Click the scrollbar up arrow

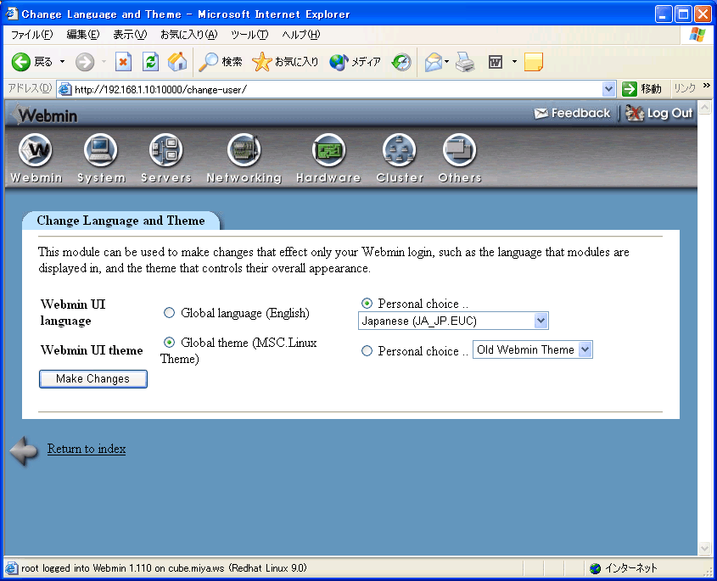click(x=704, y=108)
